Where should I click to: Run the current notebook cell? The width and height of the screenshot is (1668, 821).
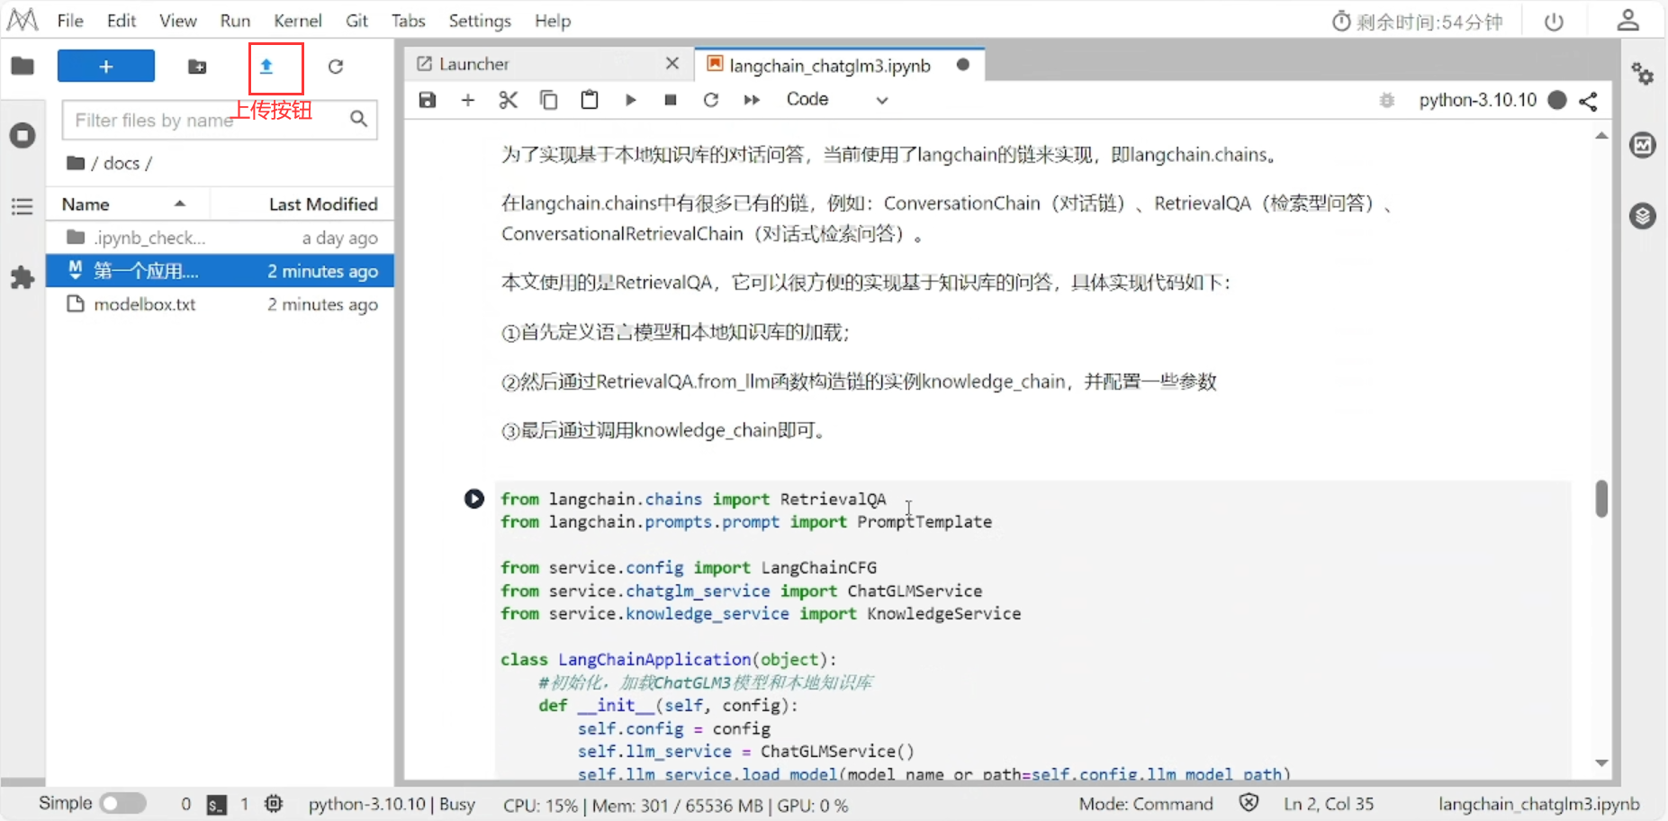point(630,100)
